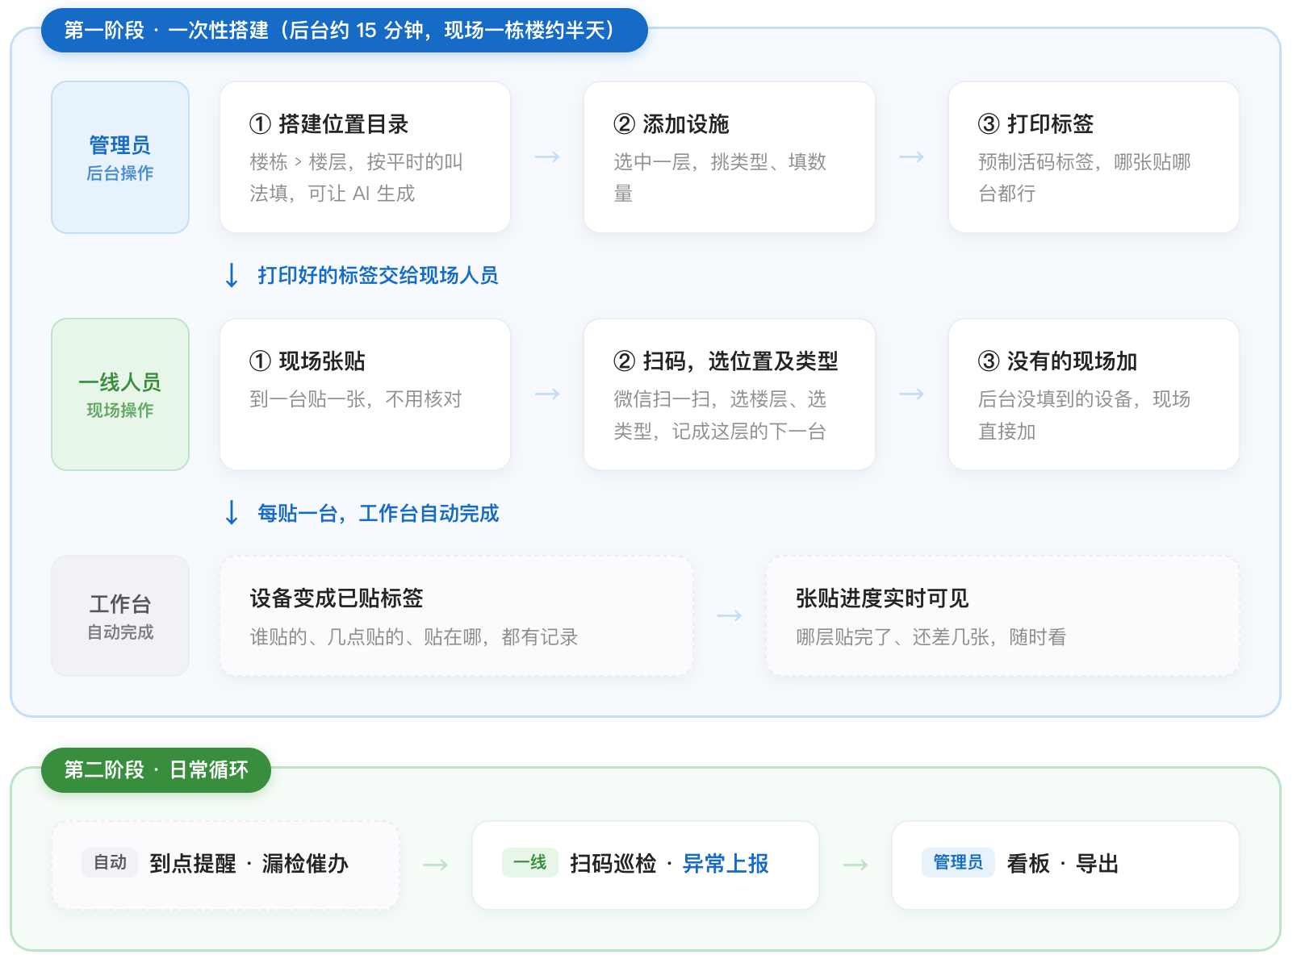
Task: Open the 设备变成已贴标签 card
Action: click(457, 616)
